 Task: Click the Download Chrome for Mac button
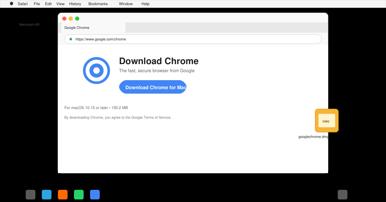(x=153, y=87)
